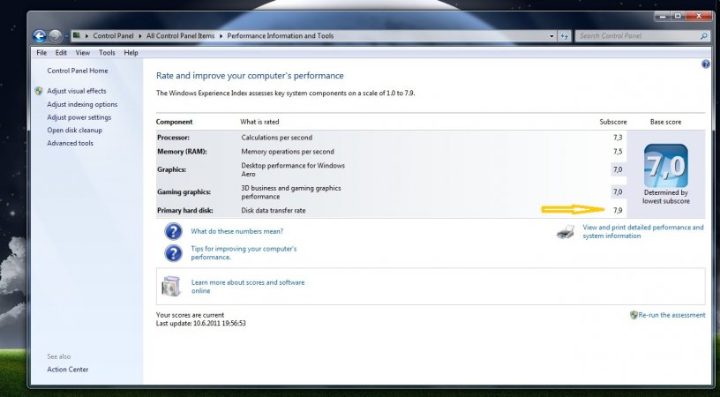Select the Memory (RAM) row label

(182, 152)
